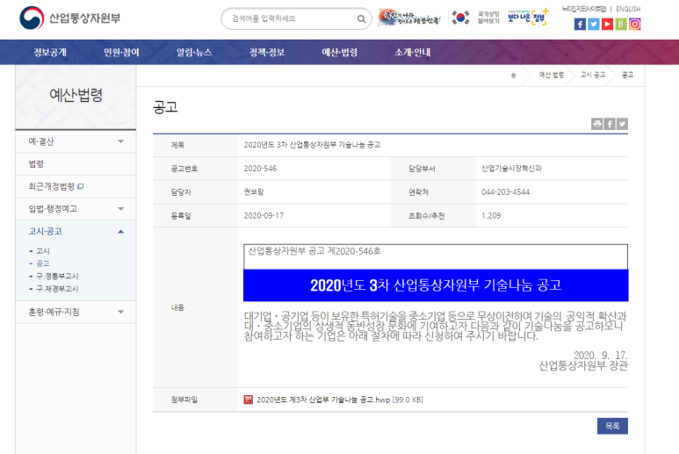Open the ministry's Facebook page icon
This screenshot has width=679, height=454.
(580, 25)
